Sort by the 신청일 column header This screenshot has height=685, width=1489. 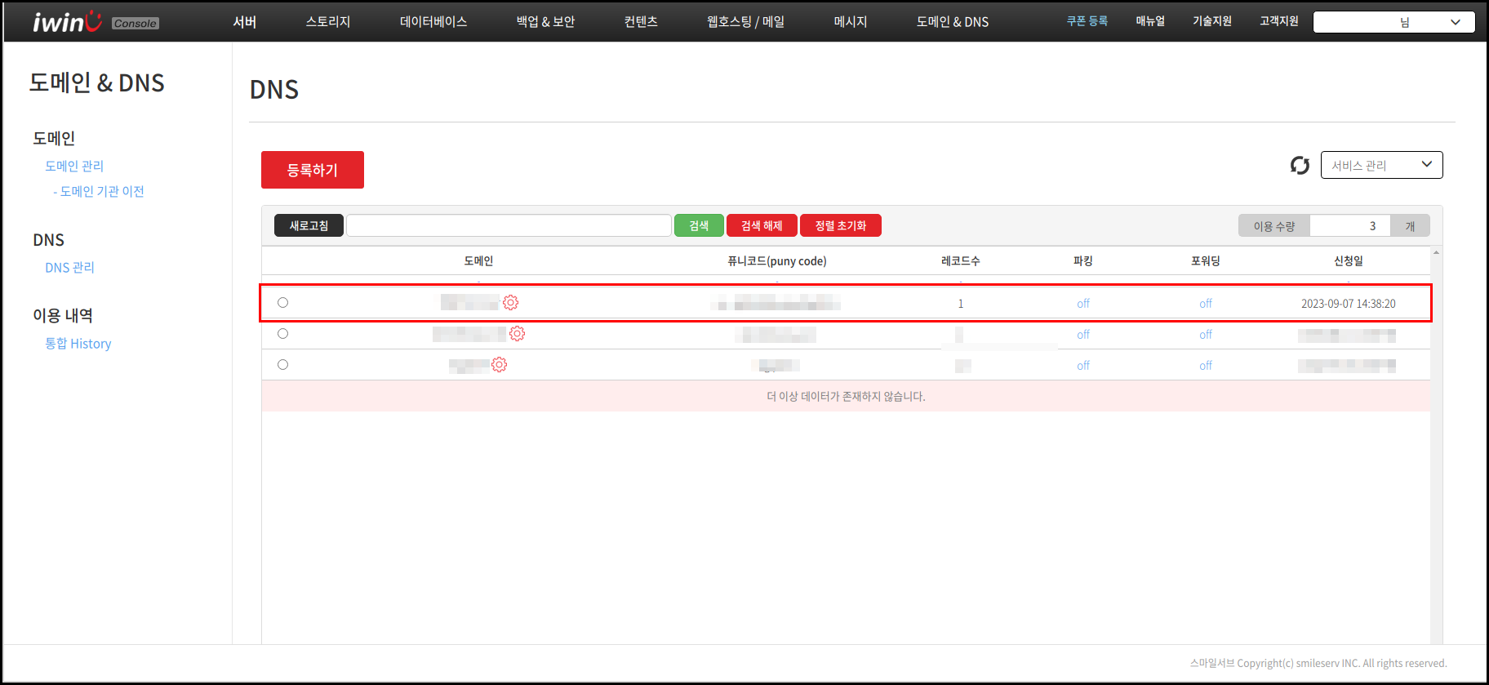1349,261
